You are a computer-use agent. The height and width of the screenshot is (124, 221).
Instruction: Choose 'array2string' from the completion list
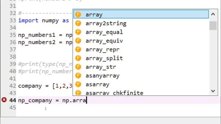click(141, 23)
